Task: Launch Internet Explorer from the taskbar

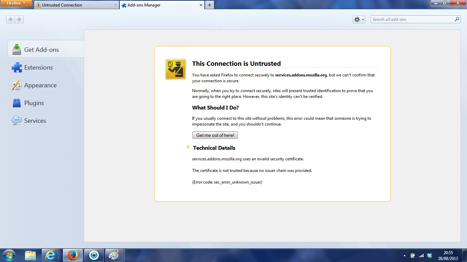Action: 51,255
